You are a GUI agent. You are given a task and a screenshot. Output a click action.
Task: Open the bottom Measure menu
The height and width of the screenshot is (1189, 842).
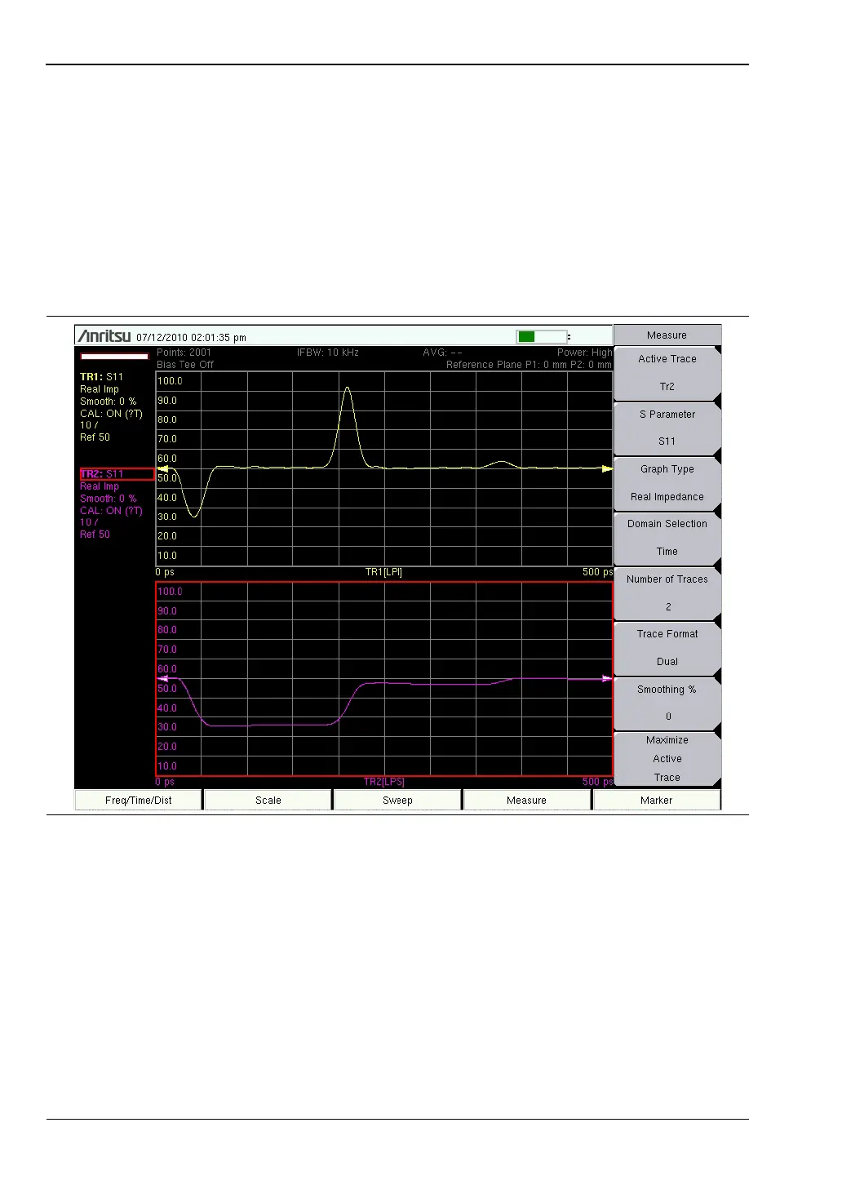tap(527, 801)
